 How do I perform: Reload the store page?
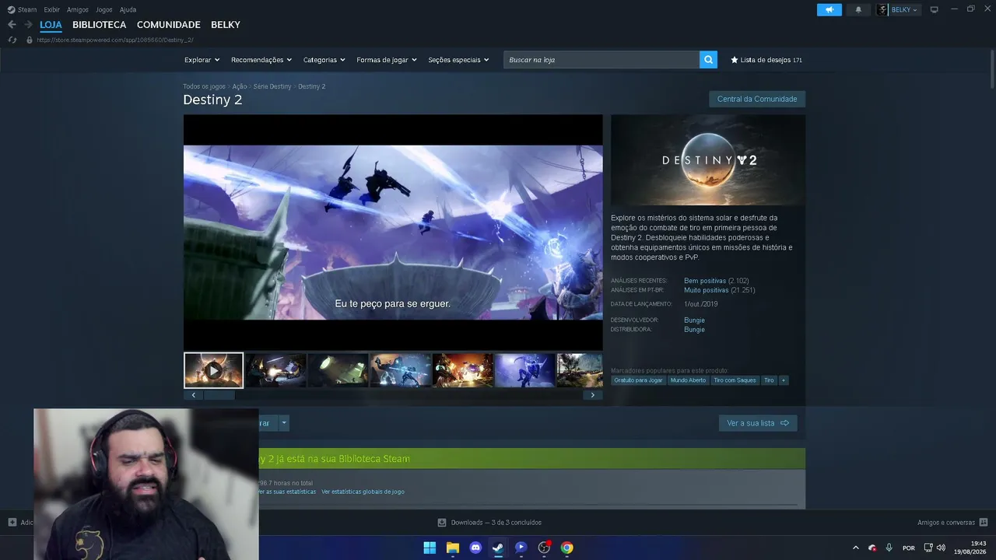(x=12, y=40)
